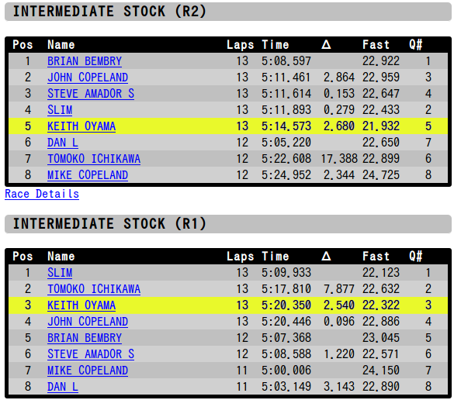
Task: Select STEVE AMADOR S in R2 results
Action: coord(91,94)
